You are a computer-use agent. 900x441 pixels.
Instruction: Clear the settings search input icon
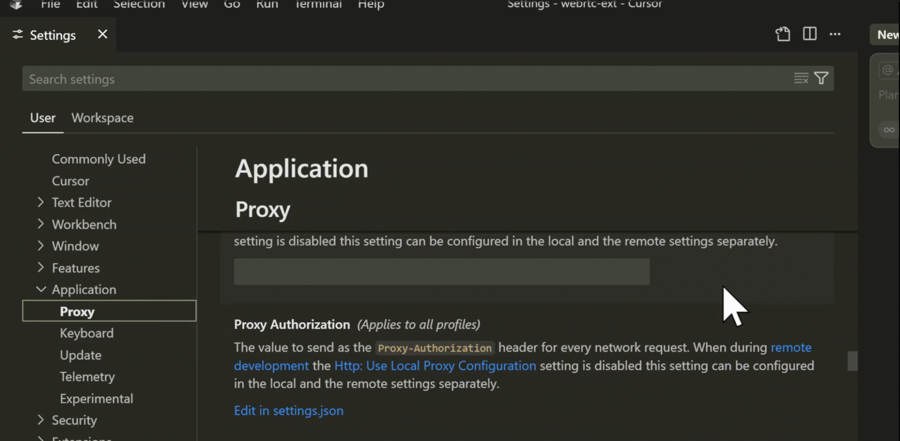[x=801, y=78]
